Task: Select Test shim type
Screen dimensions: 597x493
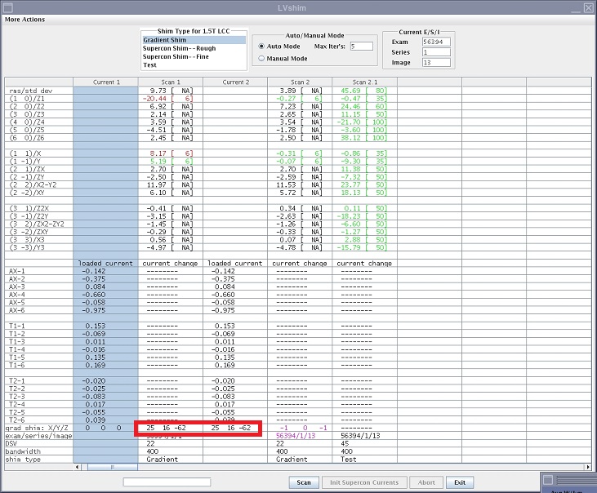Action: point(149,64)
